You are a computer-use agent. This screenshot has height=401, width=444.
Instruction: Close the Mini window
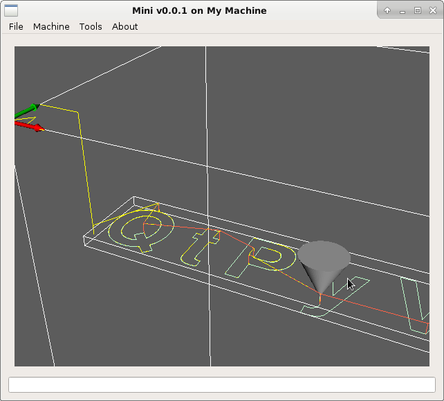point(433,10)
